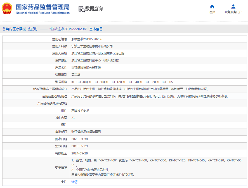Select approving department 浙江省药品监督管理局
The image size is (248, 188).
pos(86,132)
